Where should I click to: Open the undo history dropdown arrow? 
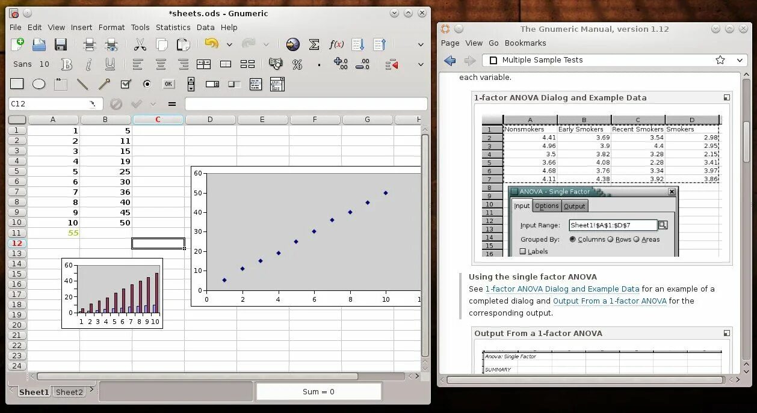(229, 44)
